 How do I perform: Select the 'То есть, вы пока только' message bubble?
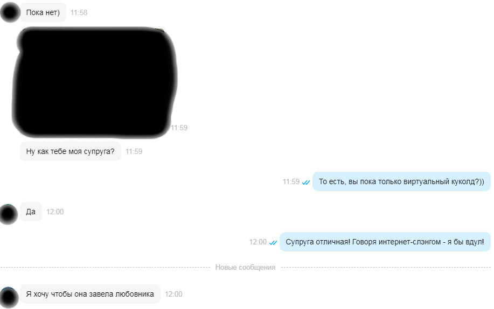coord(401,181)
